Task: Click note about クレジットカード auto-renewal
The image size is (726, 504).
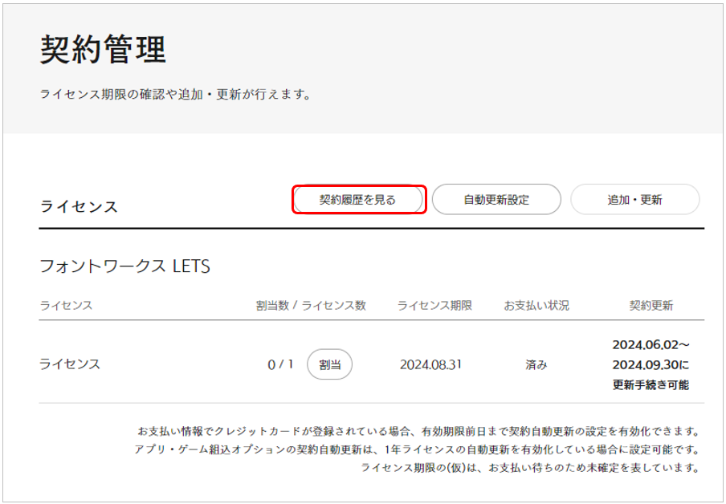Action: pos(418,431)
